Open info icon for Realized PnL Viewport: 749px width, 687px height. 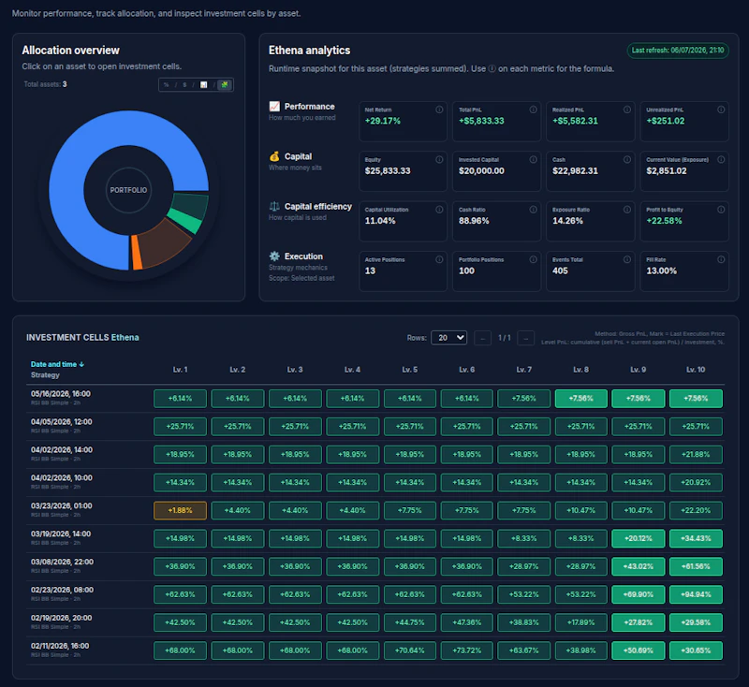pos(626,110)
